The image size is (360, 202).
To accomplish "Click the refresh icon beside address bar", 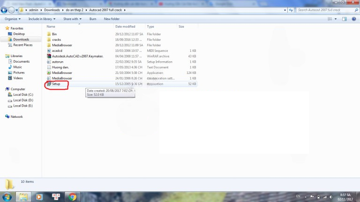I will [x=291, y=10].
